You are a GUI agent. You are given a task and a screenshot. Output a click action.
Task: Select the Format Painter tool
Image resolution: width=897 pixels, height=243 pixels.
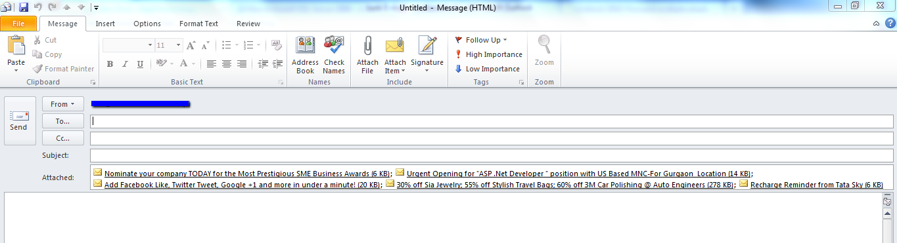click(64, 69)
